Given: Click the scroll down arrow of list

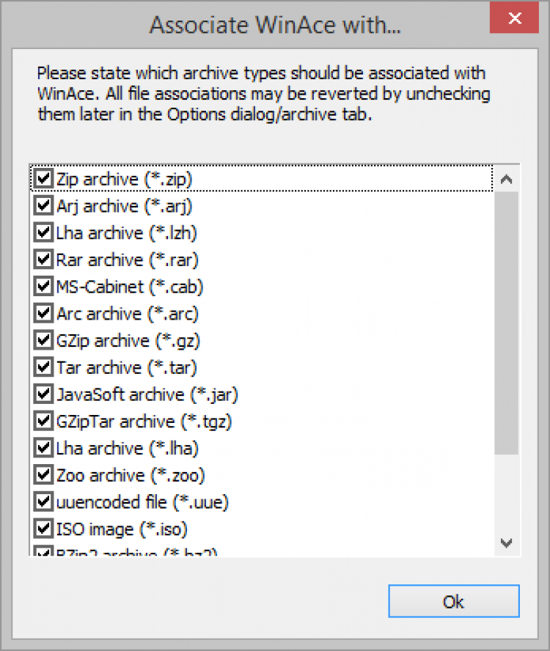Looking at the screenshot, I should coord(506,542).
